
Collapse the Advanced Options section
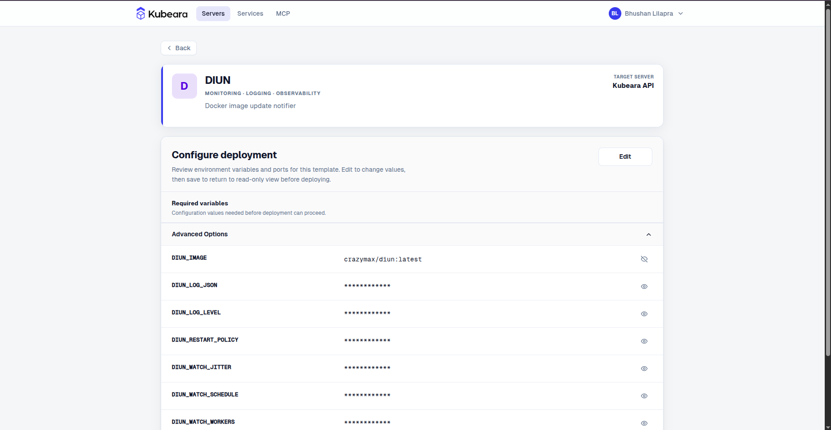coord(649,235)
